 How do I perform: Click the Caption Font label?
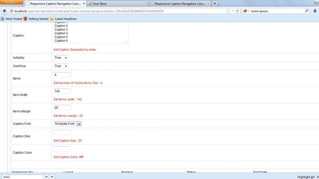point(22,124)
